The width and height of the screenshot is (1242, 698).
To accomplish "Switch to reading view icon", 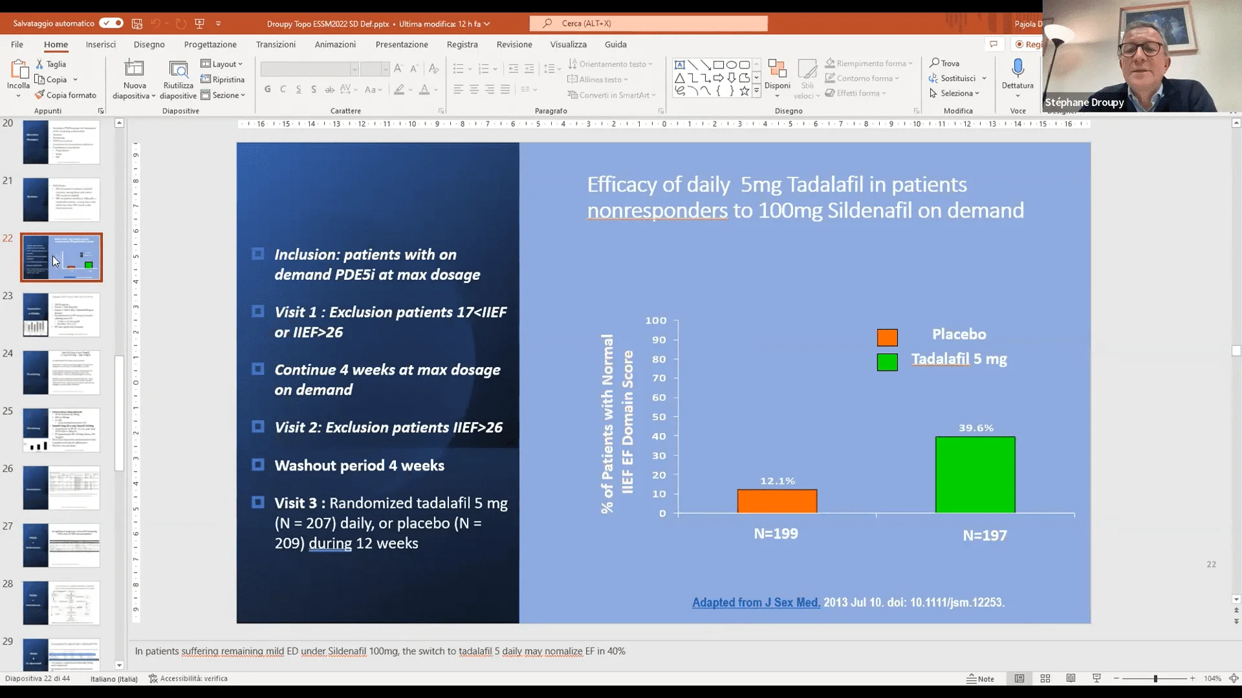I will 1071,679.
